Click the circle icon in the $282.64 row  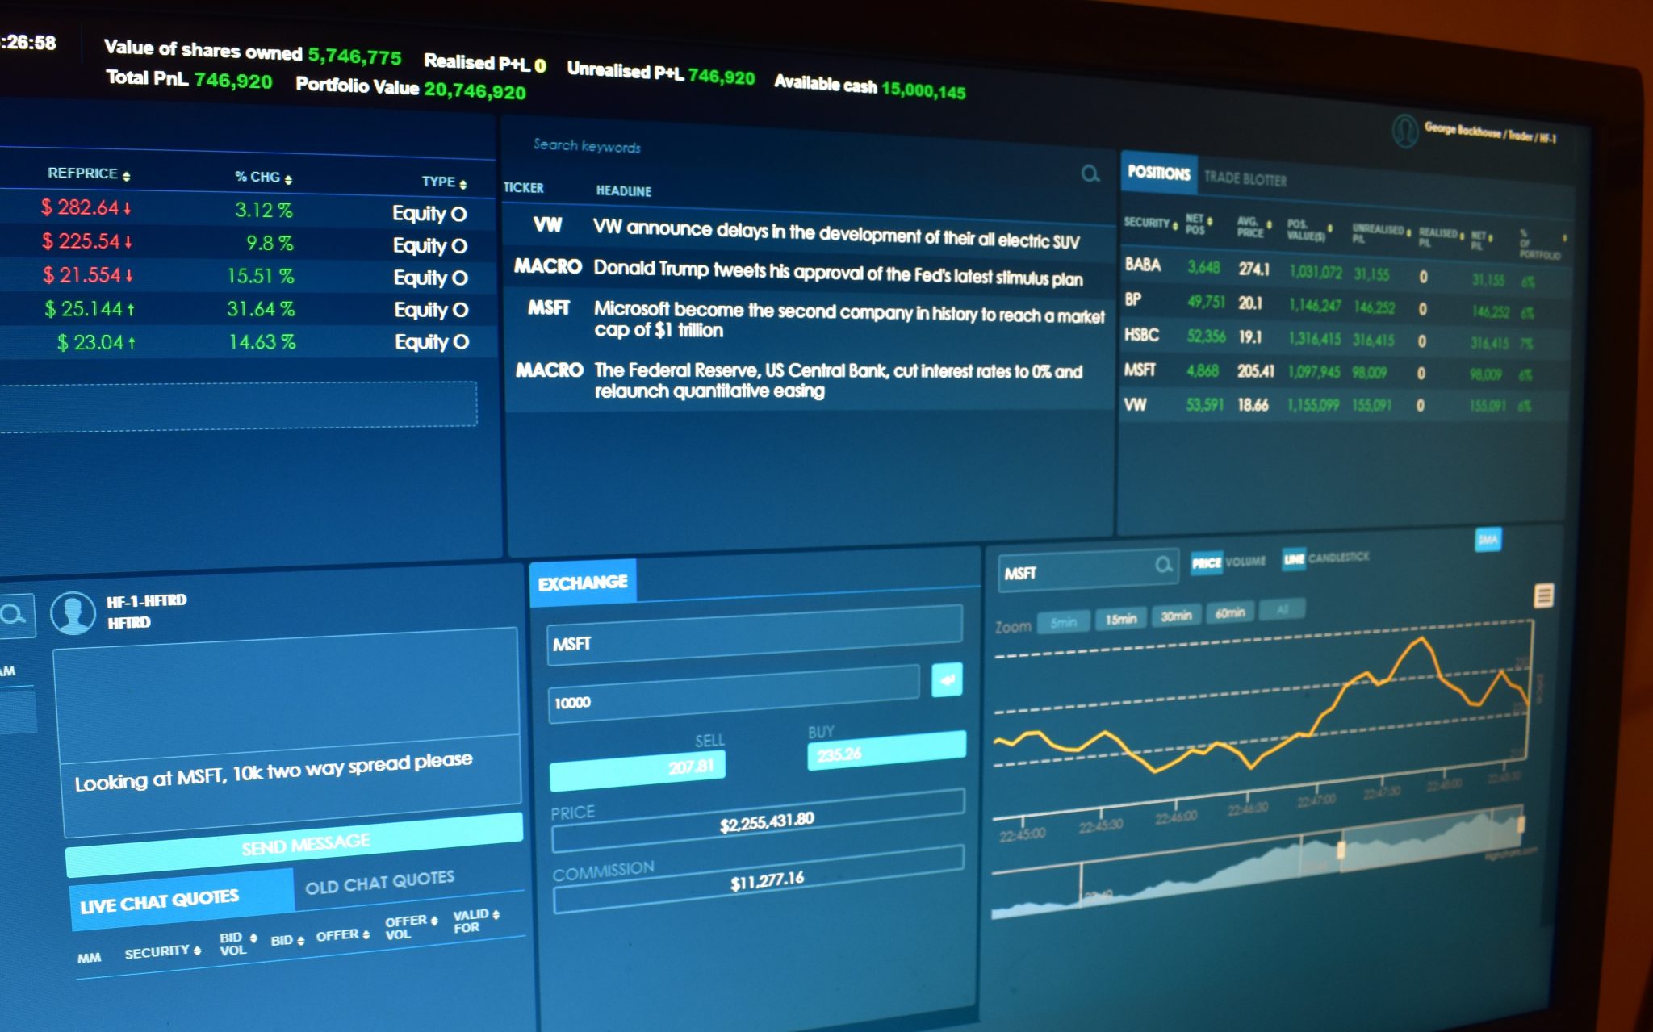(x=458, y=214)
